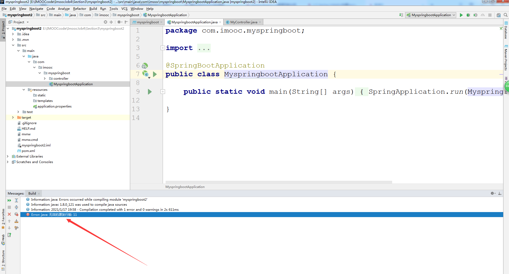Expand the .idea folder
The image size is (509, 274).
click(13, 34)
